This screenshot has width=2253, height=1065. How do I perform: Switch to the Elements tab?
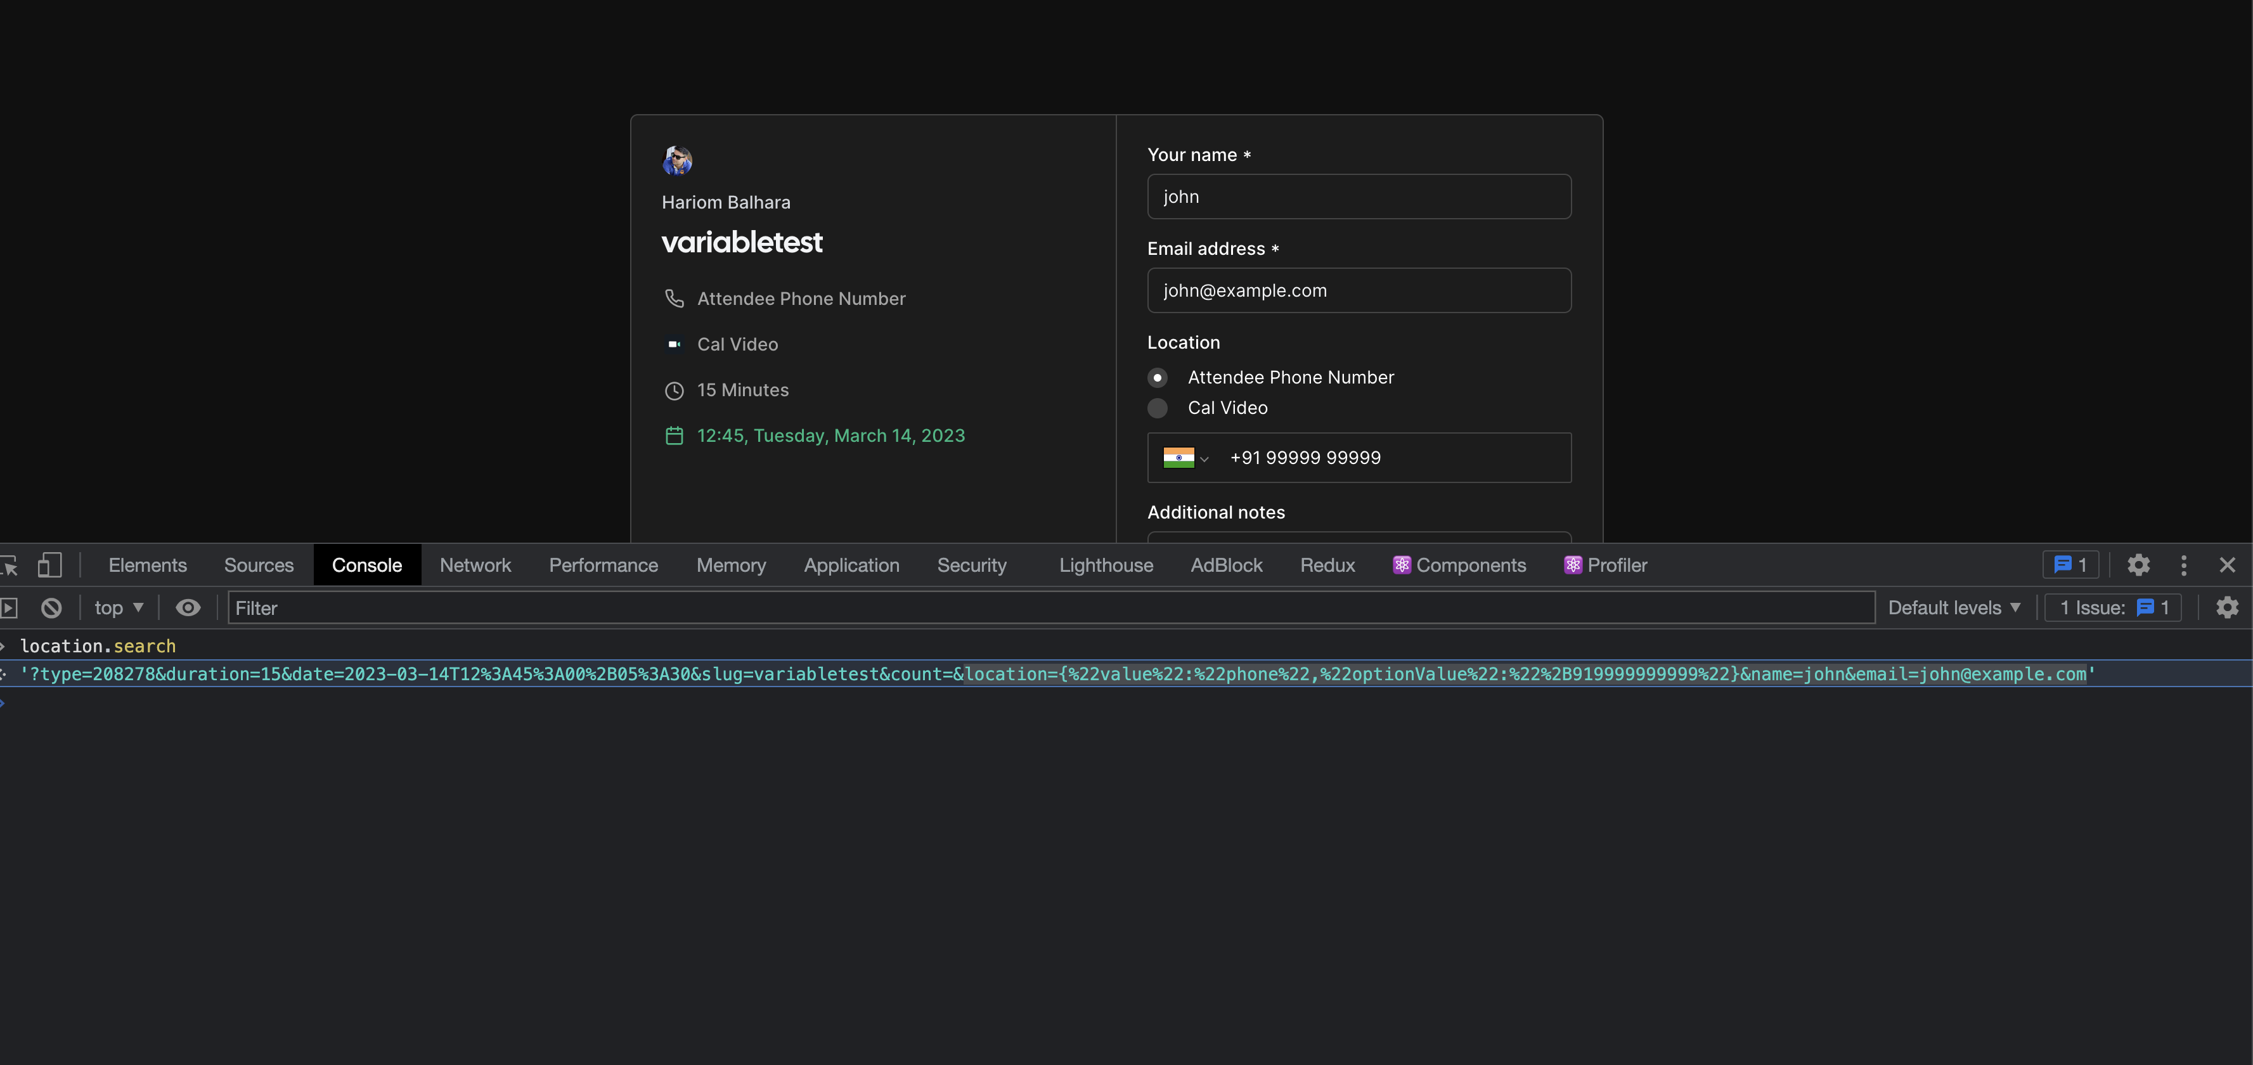point(147,565)
